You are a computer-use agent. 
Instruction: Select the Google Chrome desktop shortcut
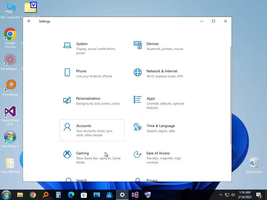(x=10, y=38)
